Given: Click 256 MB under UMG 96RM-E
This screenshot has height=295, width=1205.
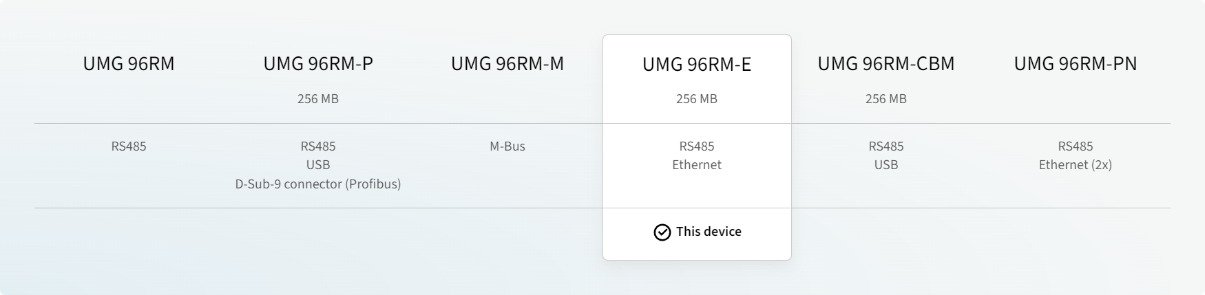Looking at the screenshot, I should (697, 99).
